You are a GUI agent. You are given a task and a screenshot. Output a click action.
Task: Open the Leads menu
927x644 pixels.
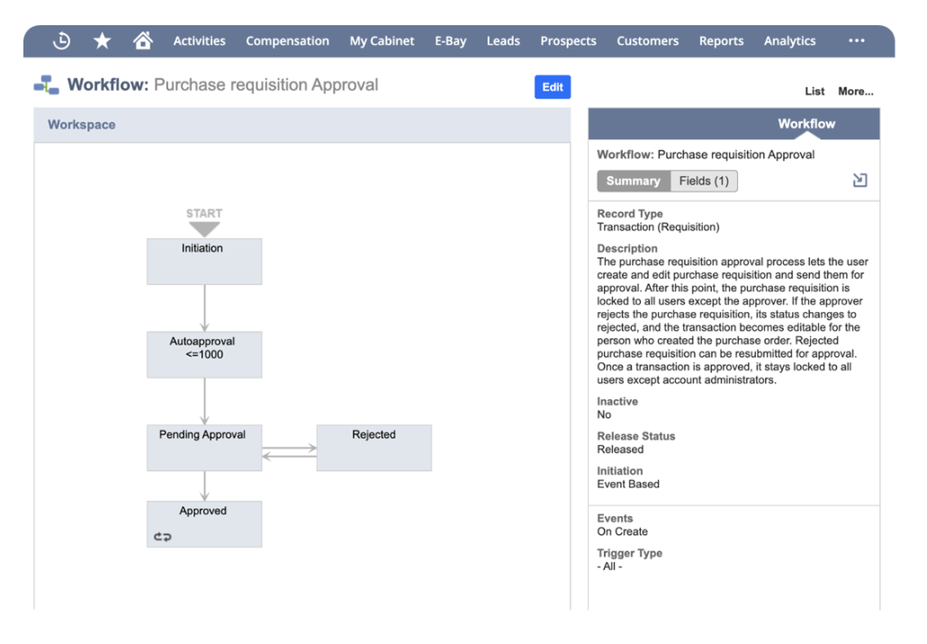[503, 40]
